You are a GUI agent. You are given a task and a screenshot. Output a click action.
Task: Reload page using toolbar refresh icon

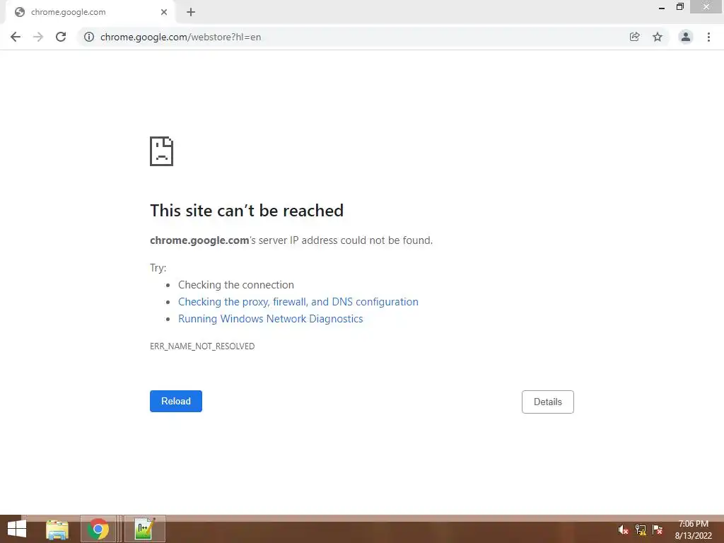coord(61,37)
